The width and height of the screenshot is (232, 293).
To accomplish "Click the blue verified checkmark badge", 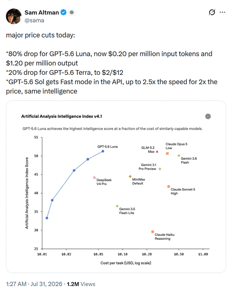I will click(64, 12).
